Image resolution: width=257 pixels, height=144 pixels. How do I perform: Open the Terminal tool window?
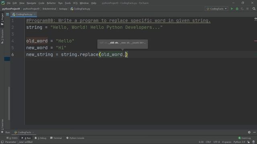pyautogui.click(x=56, y=138)
